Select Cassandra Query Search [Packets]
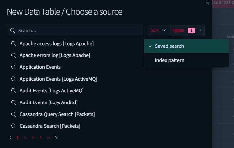Image resolution: width=234 pixels, height=148 pixels. point(57,114)
